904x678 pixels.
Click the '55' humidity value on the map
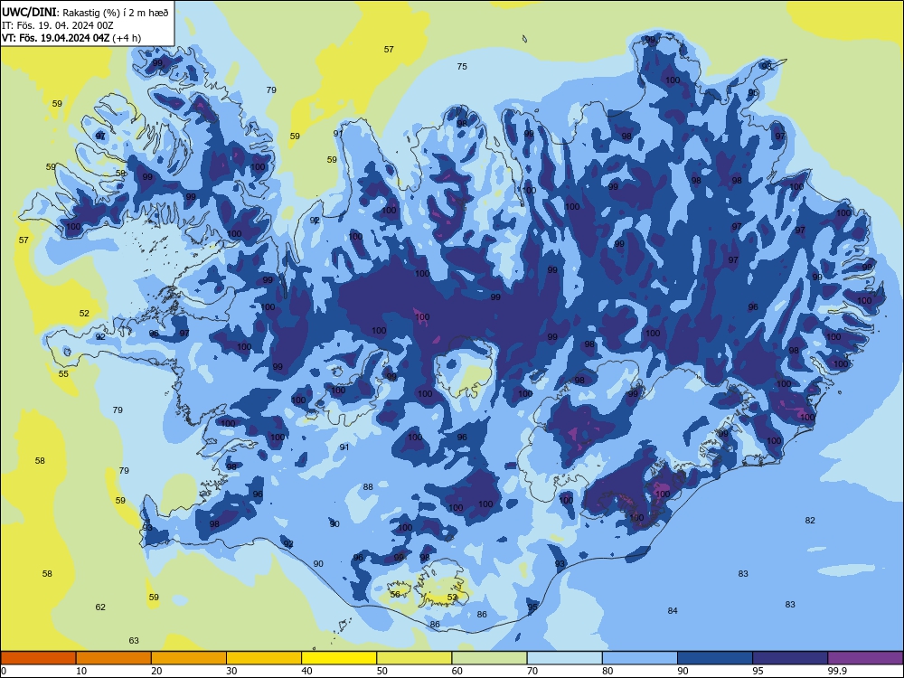click(x=63, y=373)
